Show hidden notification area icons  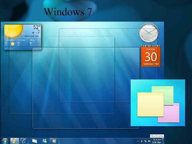coord(138,141)
